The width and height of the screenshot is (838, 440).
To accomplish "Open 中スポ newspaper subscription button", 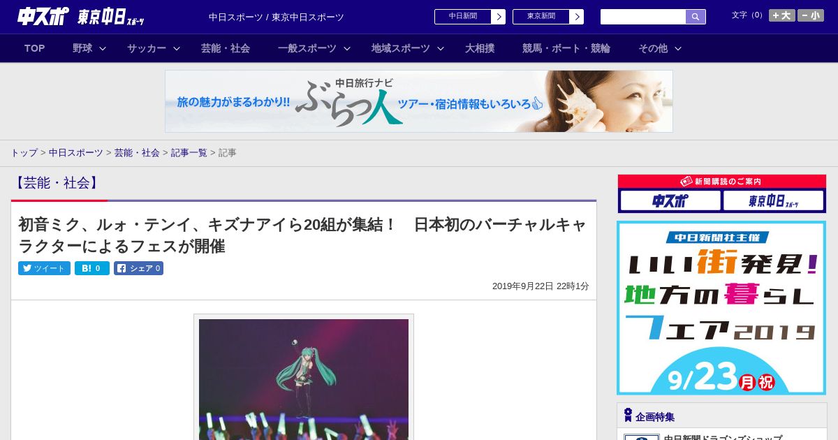I will point(670,201).
